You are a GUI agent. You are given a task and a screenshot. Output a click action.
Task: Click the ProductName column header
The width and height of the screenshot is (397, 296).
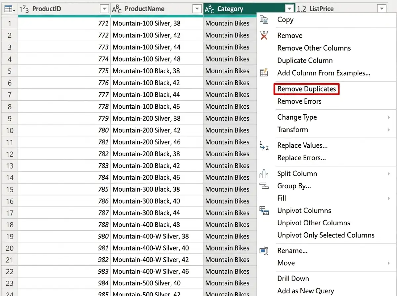(157, 9)
